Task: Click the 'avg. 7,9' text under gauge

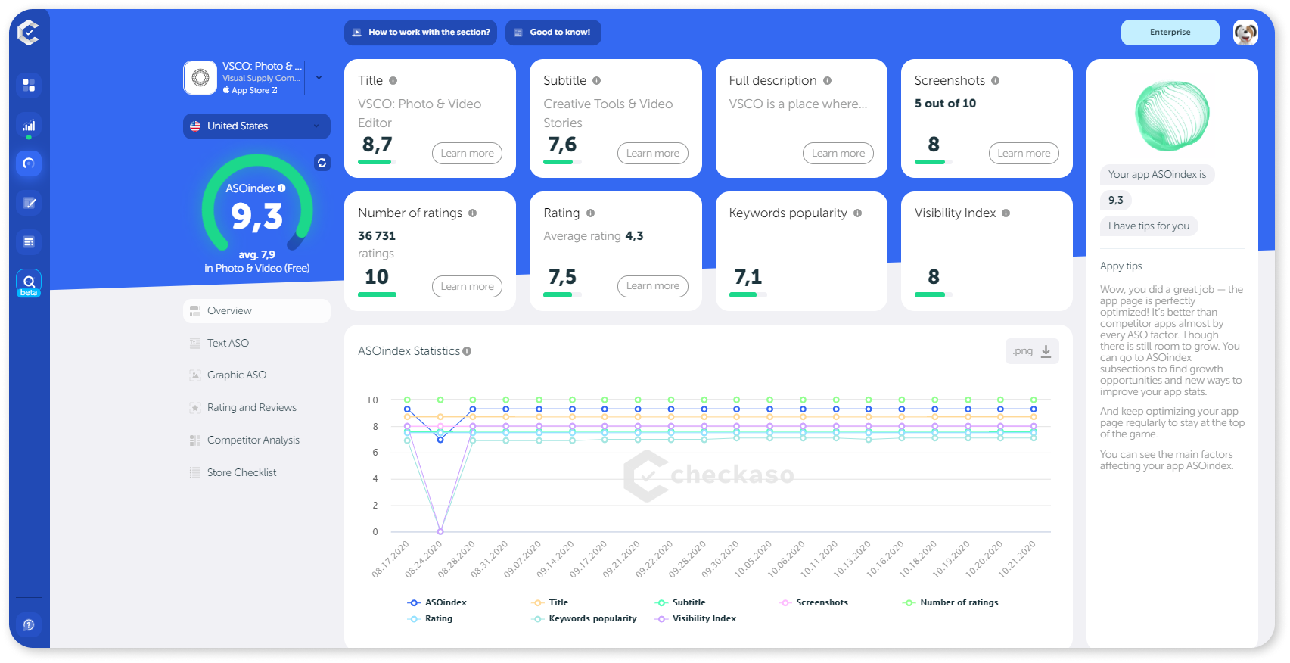Action: tap(257, 255)
